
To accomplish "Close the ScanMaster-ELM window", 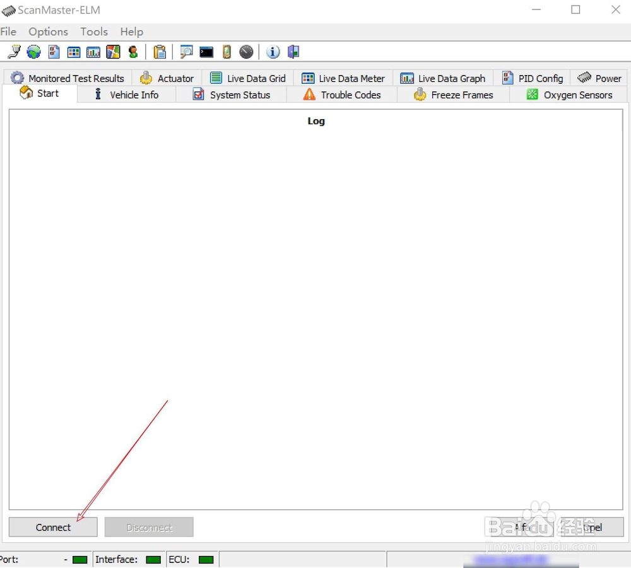I will (x=616, y=9).
